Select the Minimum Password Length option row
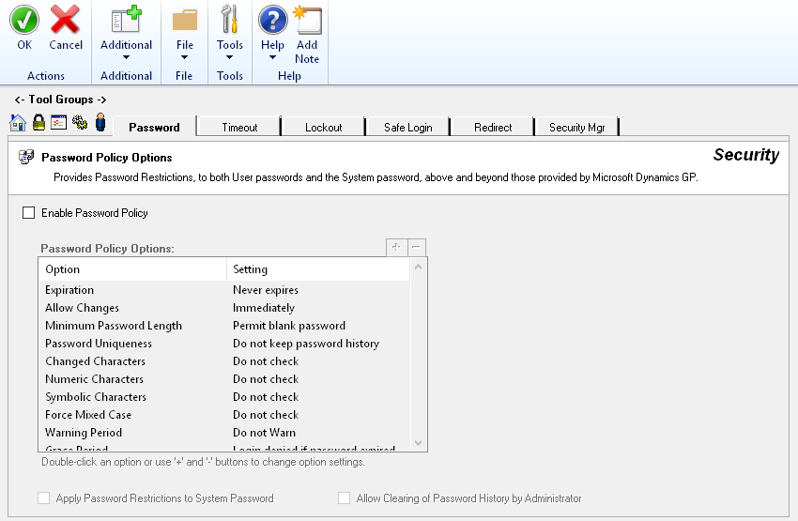This screenshot has height=521, width=798. pos(114,326)
